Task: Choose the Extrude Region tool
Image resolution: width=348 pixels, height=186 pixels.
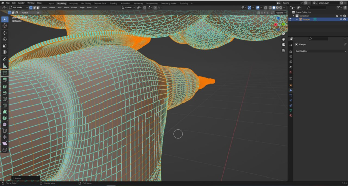Action: tap(5, 80)
